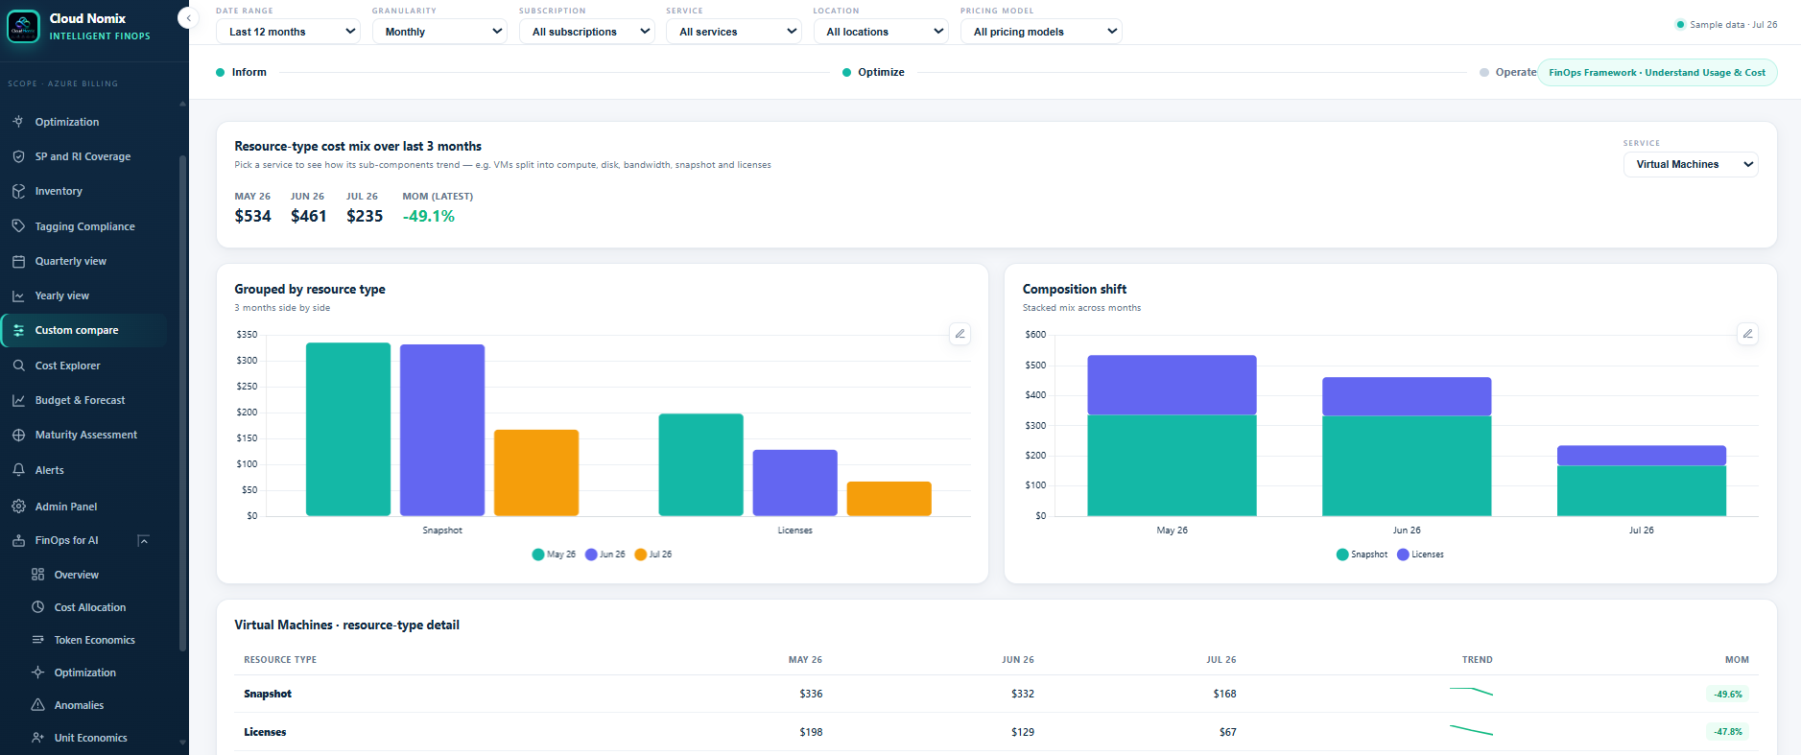Image resolution: width=1801 pixels, height=755 pixels.
Task: Toggle Snapshot series in Composition shift legend
Action: pos(1362,554)
